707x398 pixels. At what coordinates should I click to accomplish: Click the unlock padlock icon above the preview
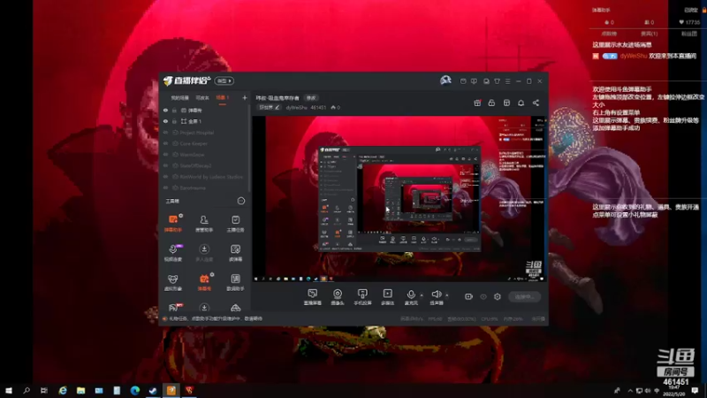pos(491,103)
